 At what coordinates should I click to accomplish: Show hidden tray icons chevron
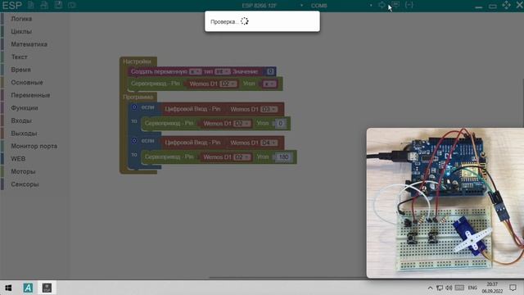(x=430, y=288)
